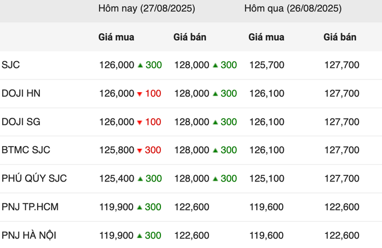The height and width of the screenshot is (248, 382).
Task: Select the PNJ TP.HCM row label
Action: coord(30,207)
